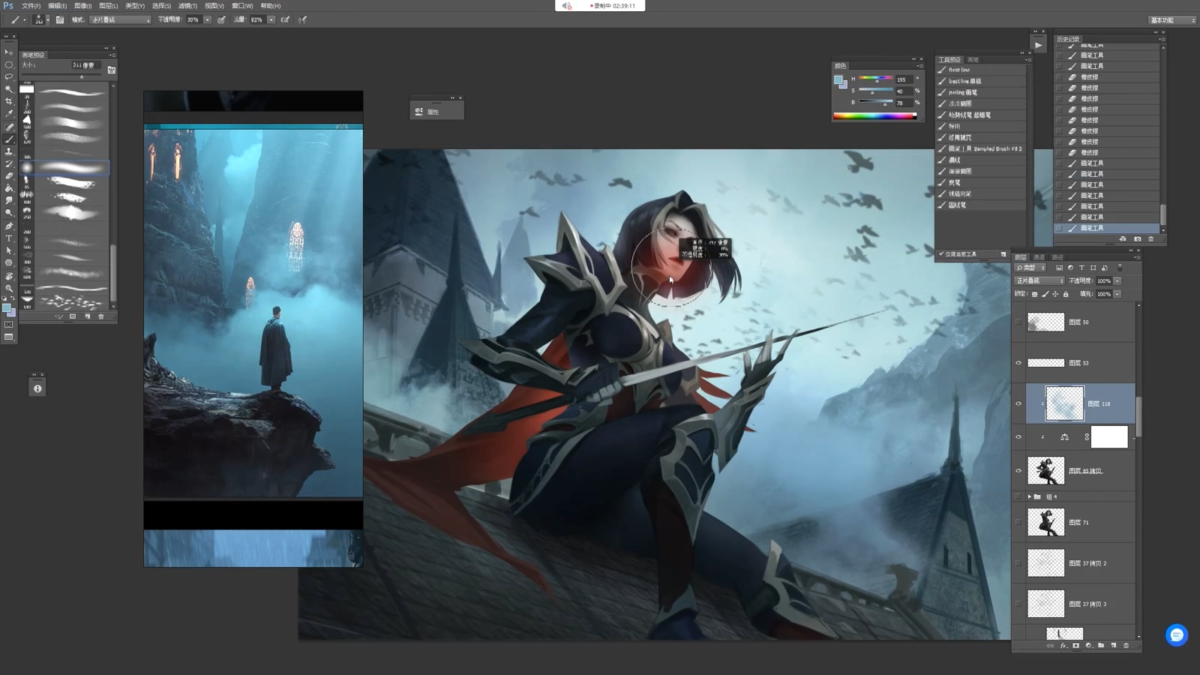Open the layer blend mode dropdown
Screen dimensions: 1200x675
pos(1039,281)
